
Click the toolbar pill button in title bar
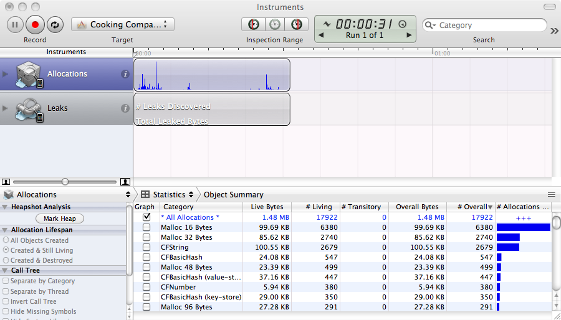pyautogui.click(x=550, y=7)
